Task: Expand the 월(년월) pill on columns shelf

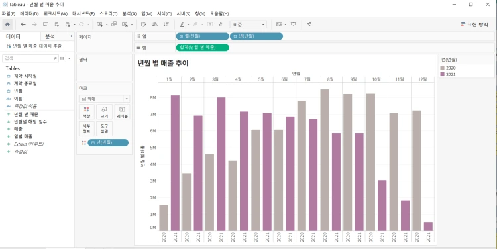Action: 202,36
